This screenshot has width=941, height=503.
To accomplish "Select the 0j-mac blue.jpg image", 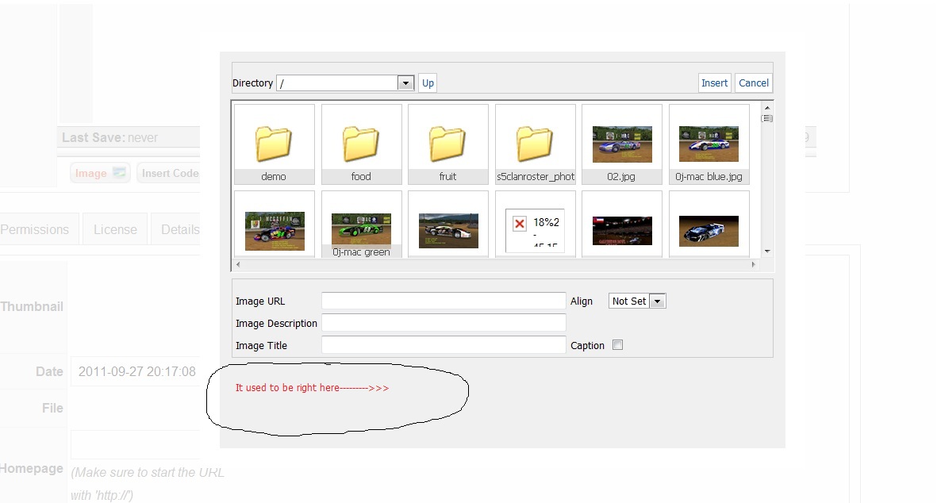I will [709, 144].
